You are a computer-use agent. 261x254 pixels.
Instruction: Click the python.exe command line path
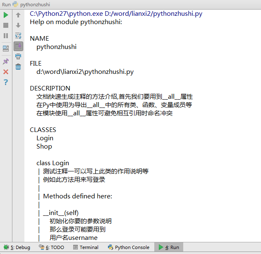[116, 14]
